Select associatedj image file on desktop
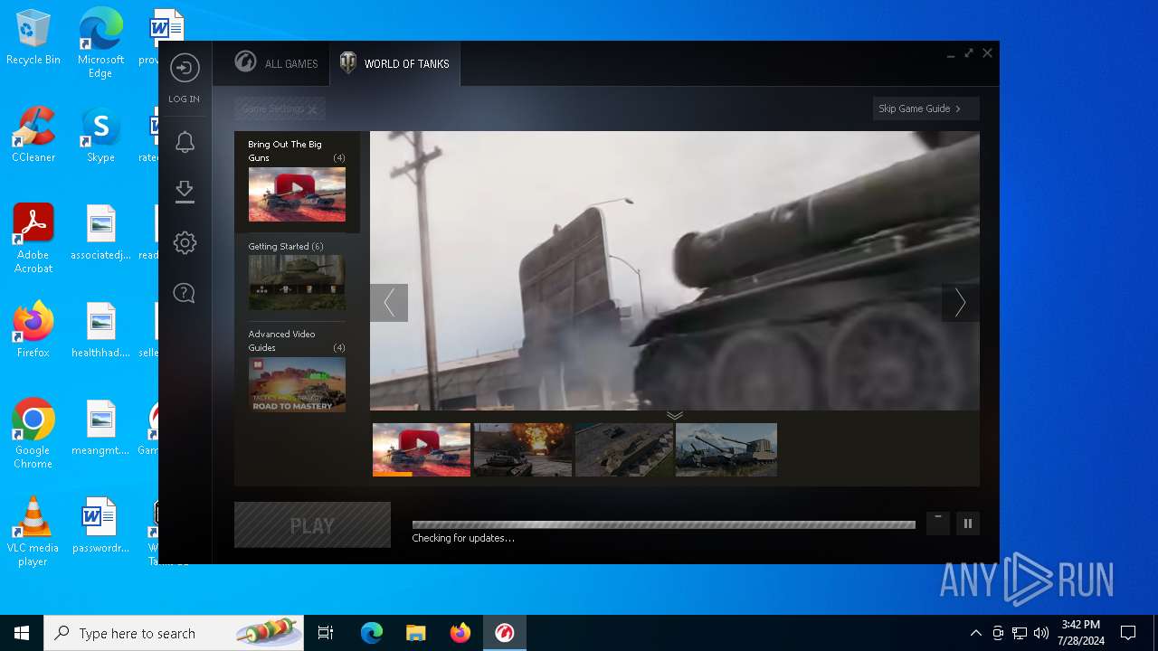 point(100,232)
